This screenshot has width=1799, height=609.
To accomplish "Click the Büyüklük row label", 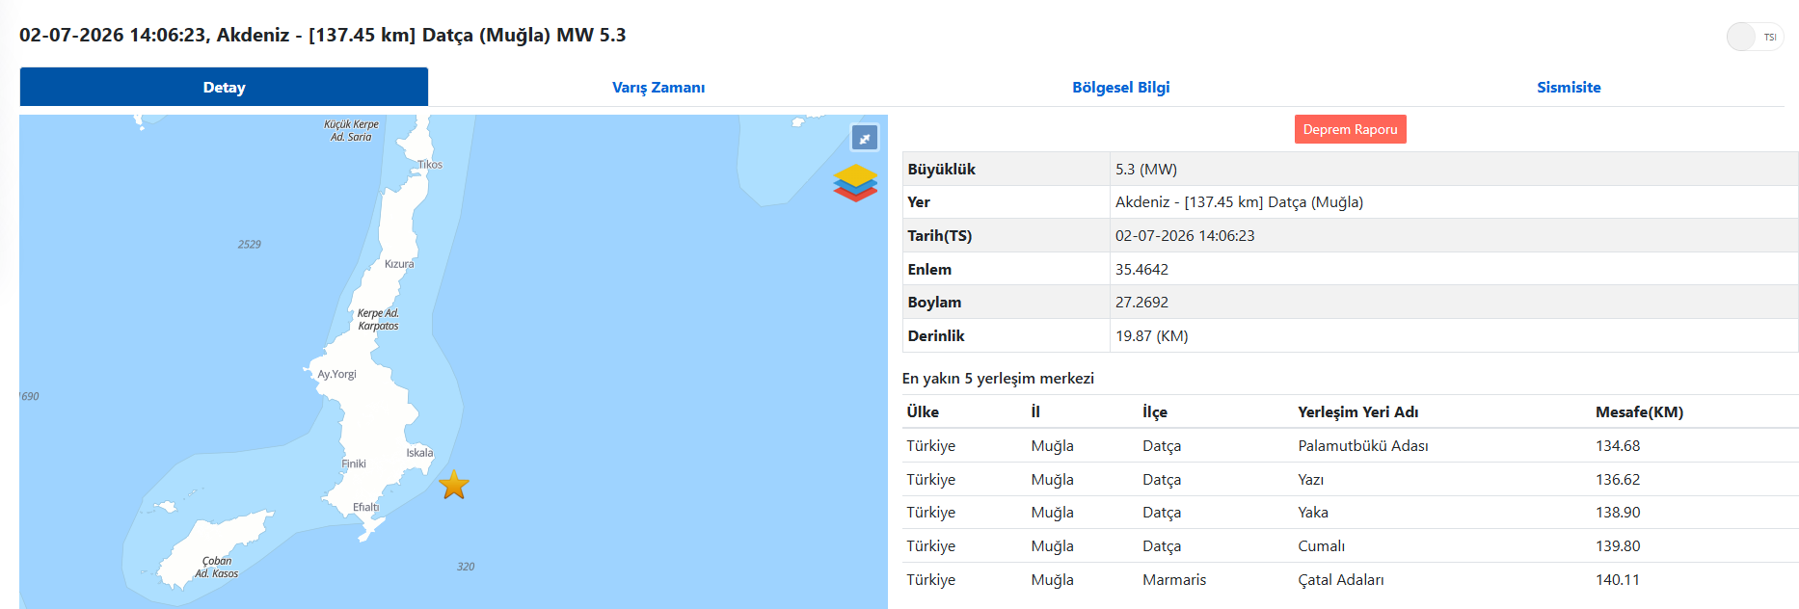I will pyautogui.click(x=941, y=169).
